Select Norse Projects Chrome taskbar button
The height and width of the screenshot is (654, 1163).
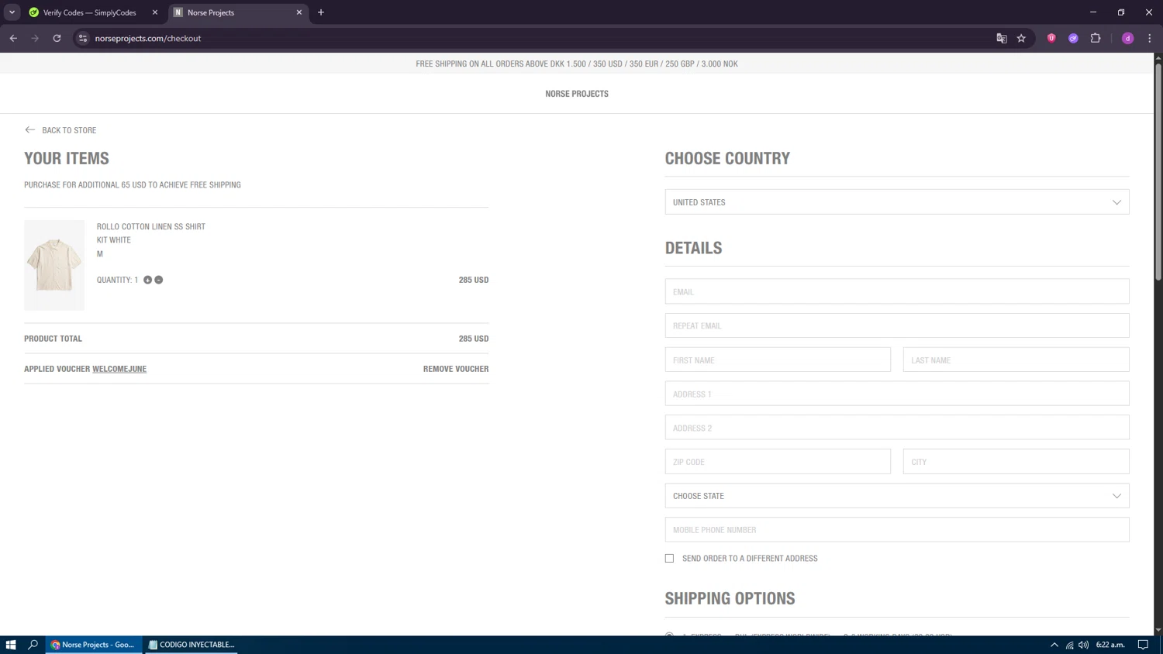click(94, 645)
